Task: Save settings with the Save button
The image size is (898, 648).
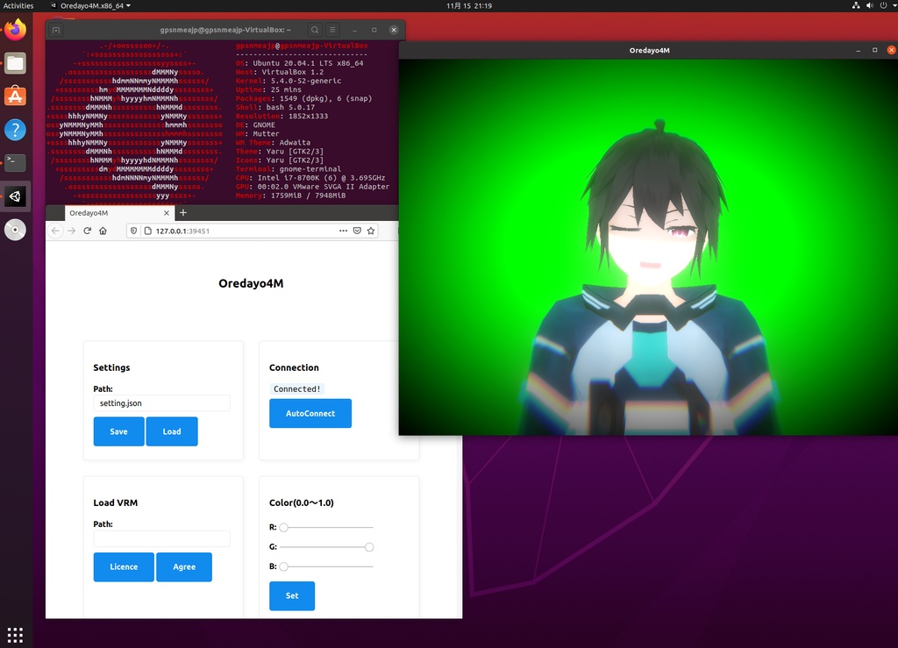Action: coord(118,431)
